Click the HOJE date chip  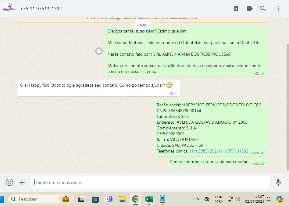coord(142,25)
